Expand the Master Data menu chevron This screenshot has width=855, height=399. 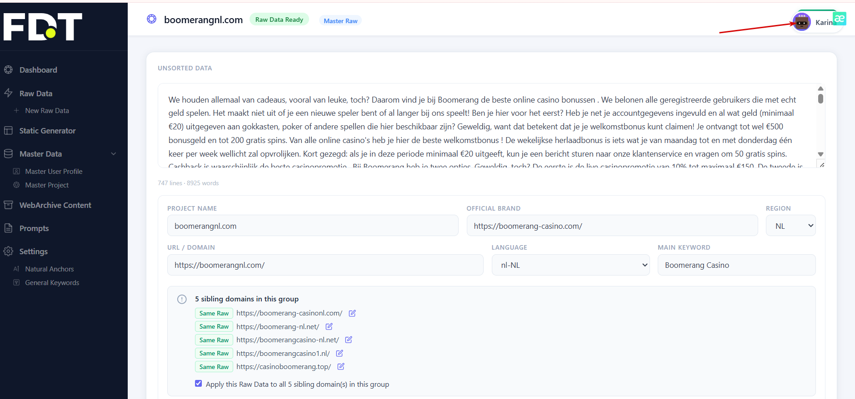(x=114, y=154)
